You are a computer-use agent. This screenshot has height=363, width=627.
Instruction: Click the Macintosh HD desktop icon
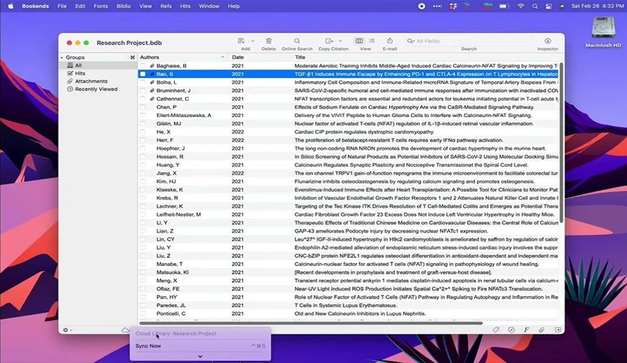coord(604,32)
